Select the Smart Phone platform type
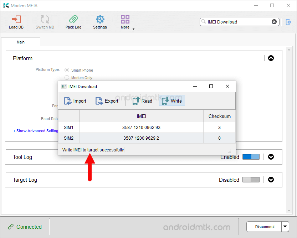 point(67,70)
